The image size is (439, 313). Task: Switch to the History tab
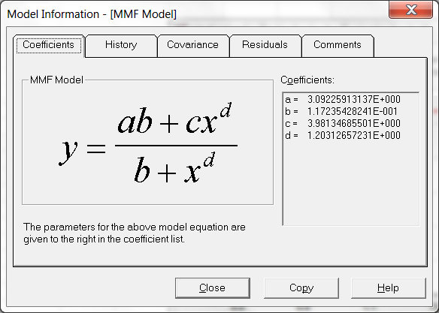pyautogui.click(x=121, y=46)
